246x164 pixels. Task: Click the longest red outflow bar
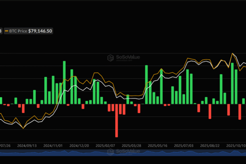tap(116, 121)
